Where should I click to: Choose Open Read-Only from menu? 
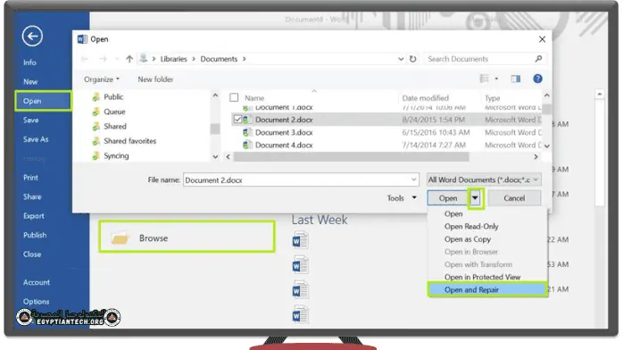point(471,227)
